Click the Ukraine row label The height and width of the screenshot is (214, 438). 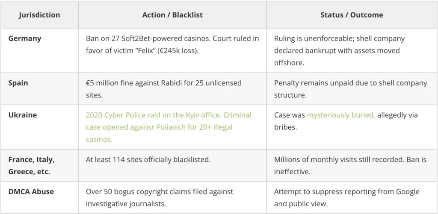click(23, 115)
